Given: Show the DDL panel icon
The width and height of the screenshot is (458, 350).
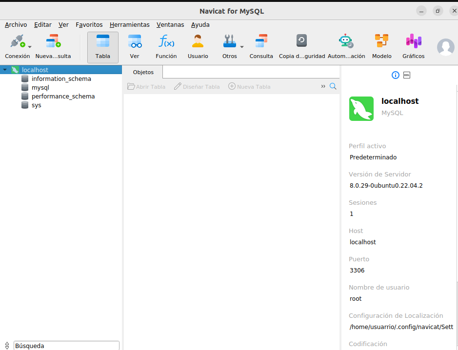Looking at the screenshot, I should (x=407, y=75).
